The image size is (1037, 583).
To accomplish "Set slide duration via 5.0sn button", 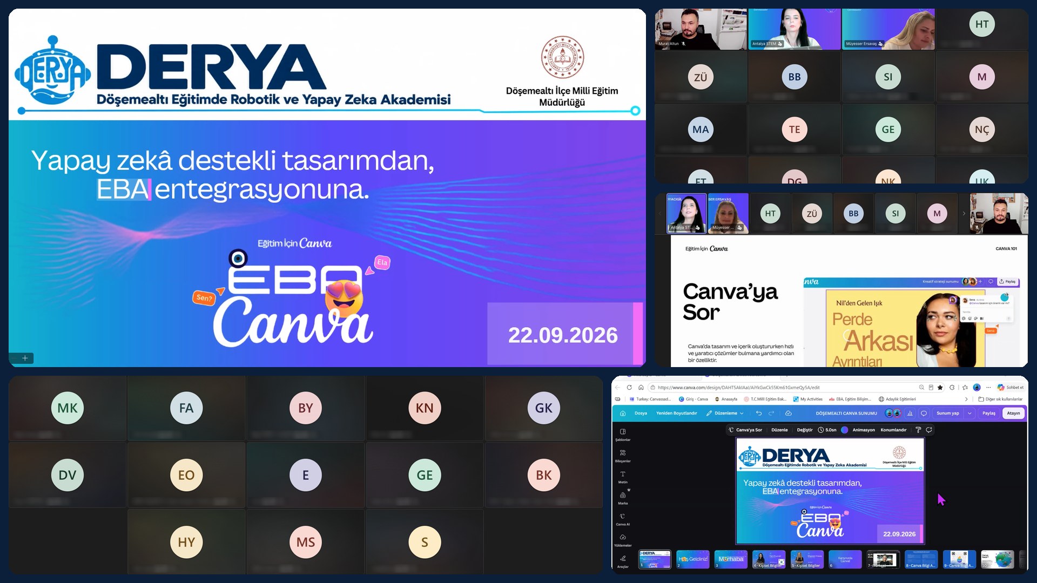I will click(827, 430).
